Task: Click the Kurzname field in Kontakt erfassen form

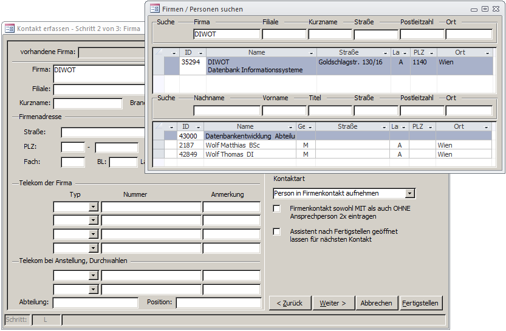Action: pyautogui.click(x=87, y=103)
